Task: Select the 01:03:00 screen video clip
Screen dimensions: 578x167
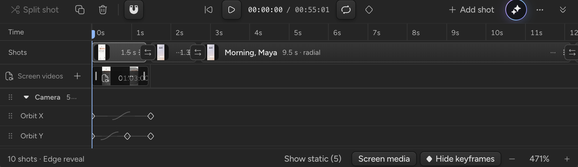Action: pos(120,76)
